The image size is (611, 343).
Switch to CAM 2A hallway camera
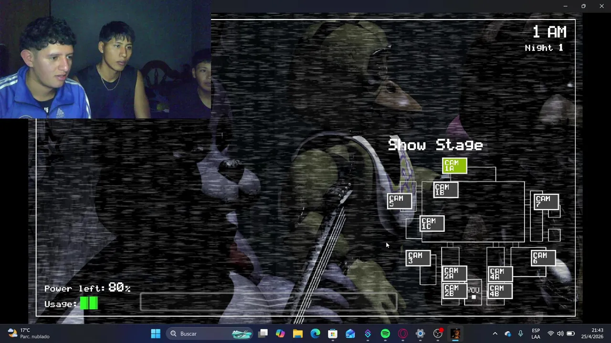(454, 273)
